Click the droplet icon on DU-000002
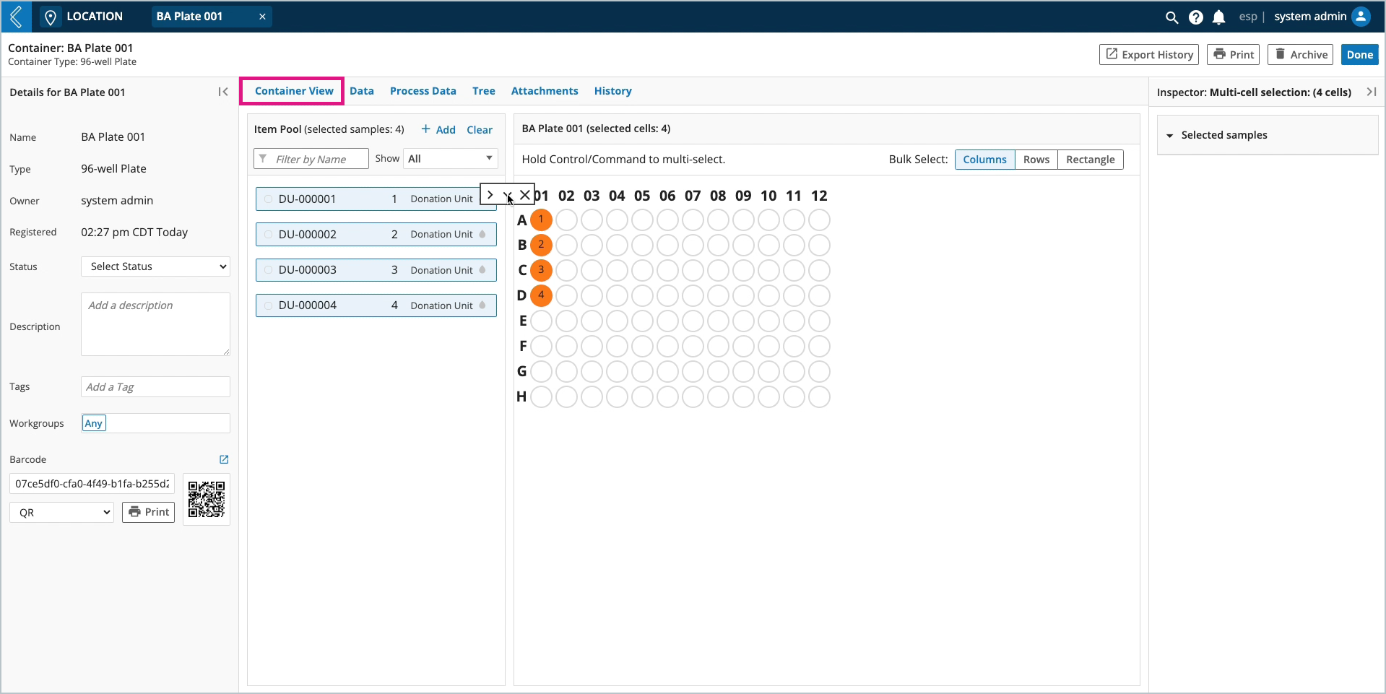The width and height of the screenshot is (1386, 694). pos(482,234)
